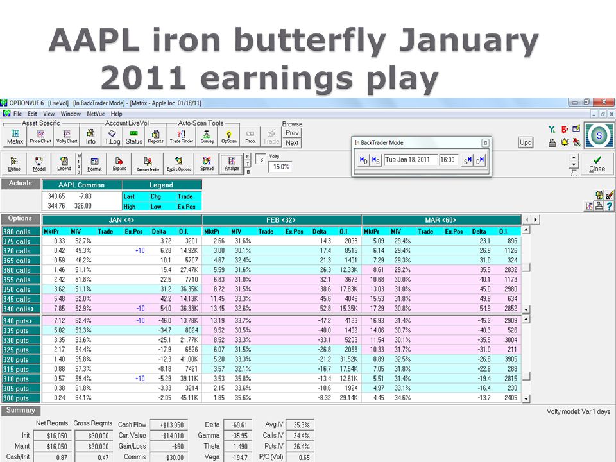Click the red E icon near Upd
616x462 pixels.
tap(565, 129)
